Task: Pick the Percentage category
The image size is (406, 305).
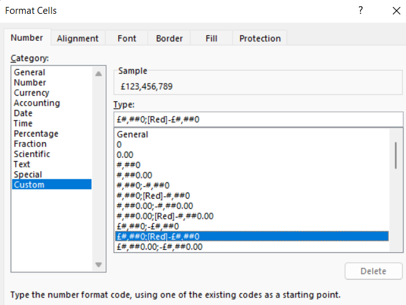Action: [36, 134]
